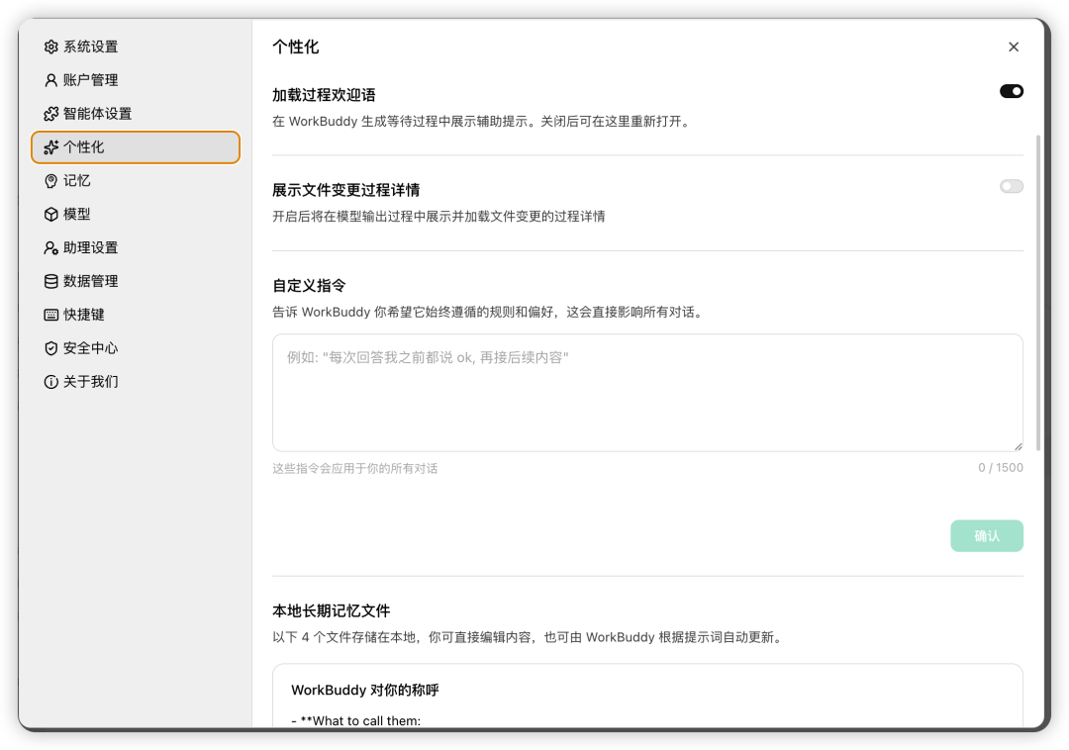
Task: Click the 加载过程欢迎语 description text
Action: pos(483,122)
